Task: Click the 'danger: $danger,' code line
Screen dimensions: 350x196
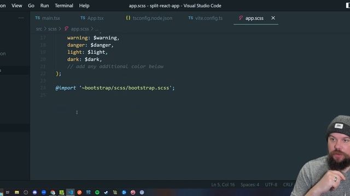Action: click(90, 45)
